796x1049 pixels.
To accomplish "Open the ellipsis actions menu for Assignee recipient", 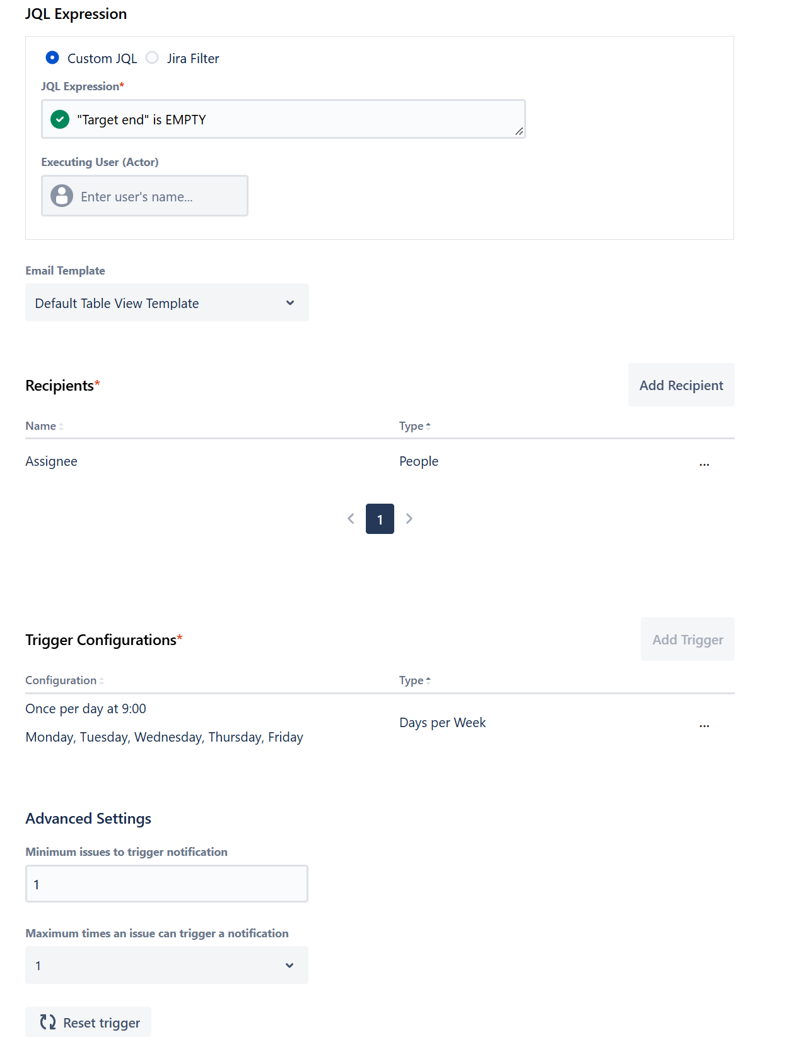I will click(704, 463).
